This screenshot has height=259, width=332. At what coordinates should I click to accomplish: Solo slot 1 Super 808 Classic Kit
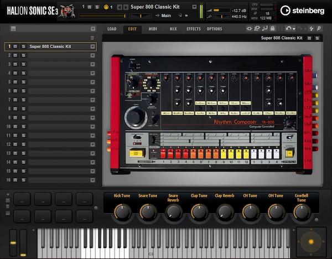(23, 47)
